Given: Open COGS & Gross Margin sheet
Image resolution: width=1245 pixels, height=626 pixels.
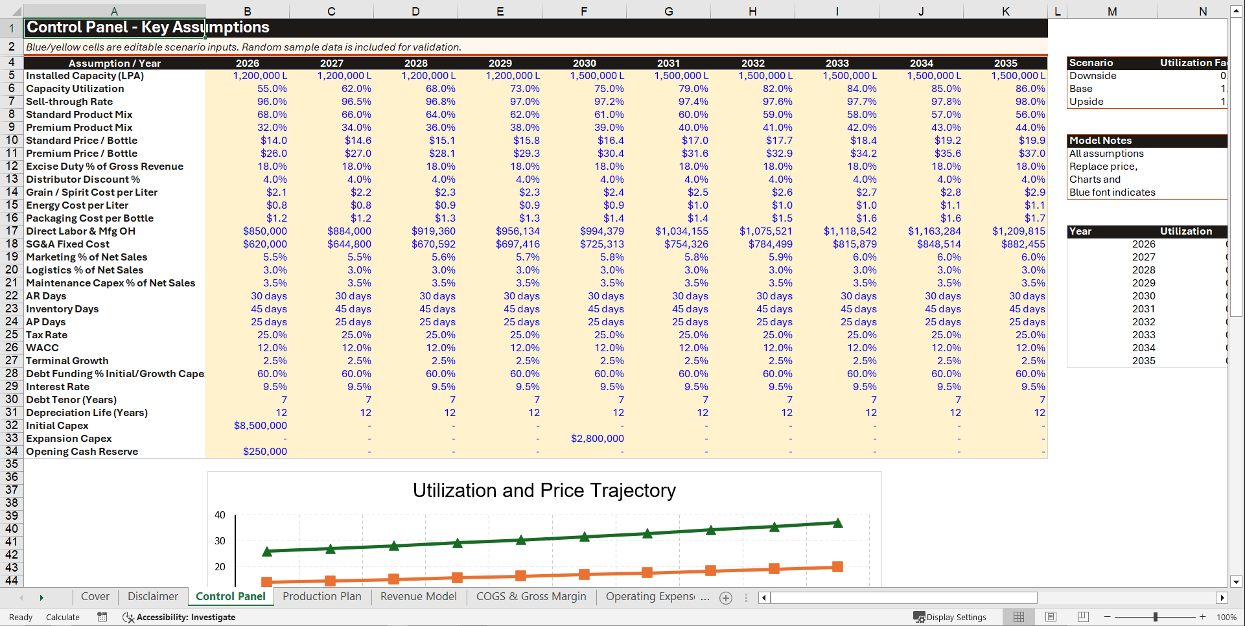Looking at the screenshot, I should (531, 596).
